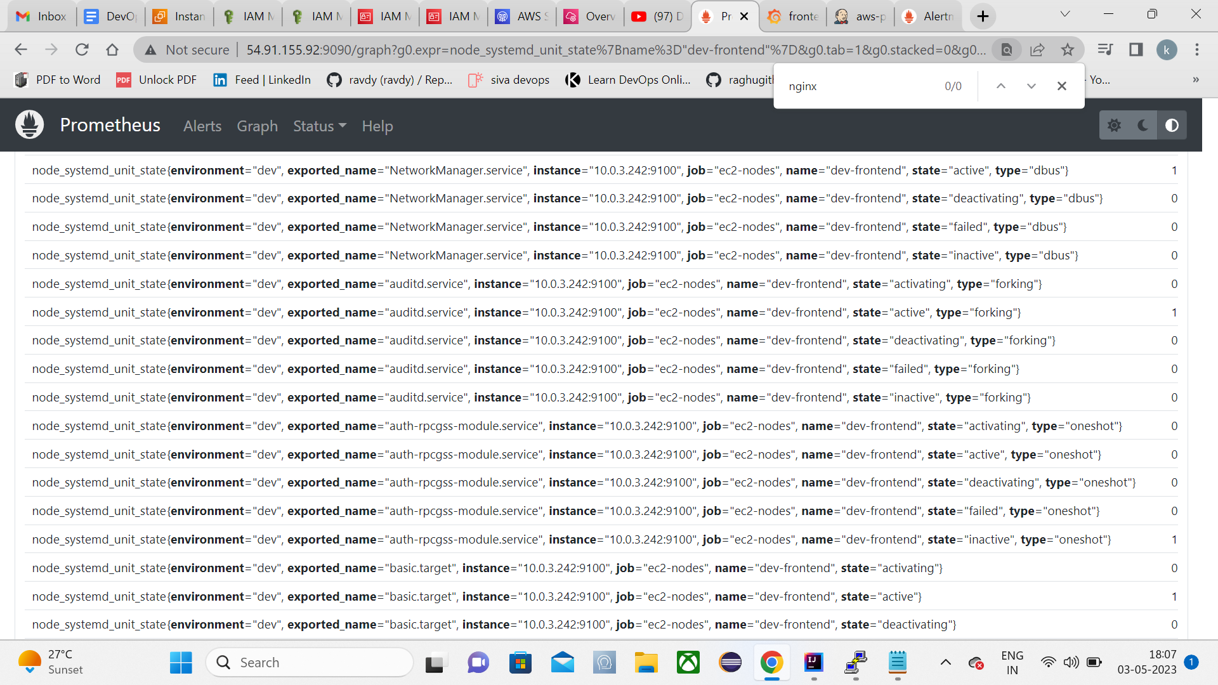The width and height of the screenshot is (1218, 685).
Task: Open the media controls icon in Chrome toolbar
Action: click(1105, 49)
